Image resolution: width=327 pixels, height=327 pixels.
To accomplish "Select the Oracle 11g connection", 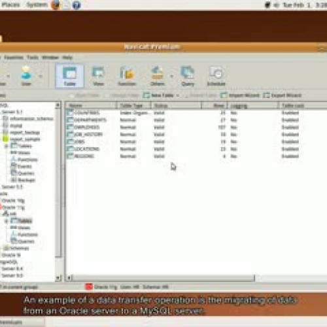I will coord(13,207).
